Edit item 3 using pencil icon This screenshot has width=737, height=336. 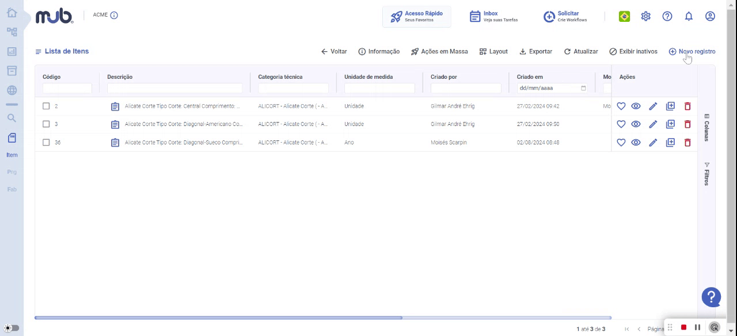coord(653,124)
